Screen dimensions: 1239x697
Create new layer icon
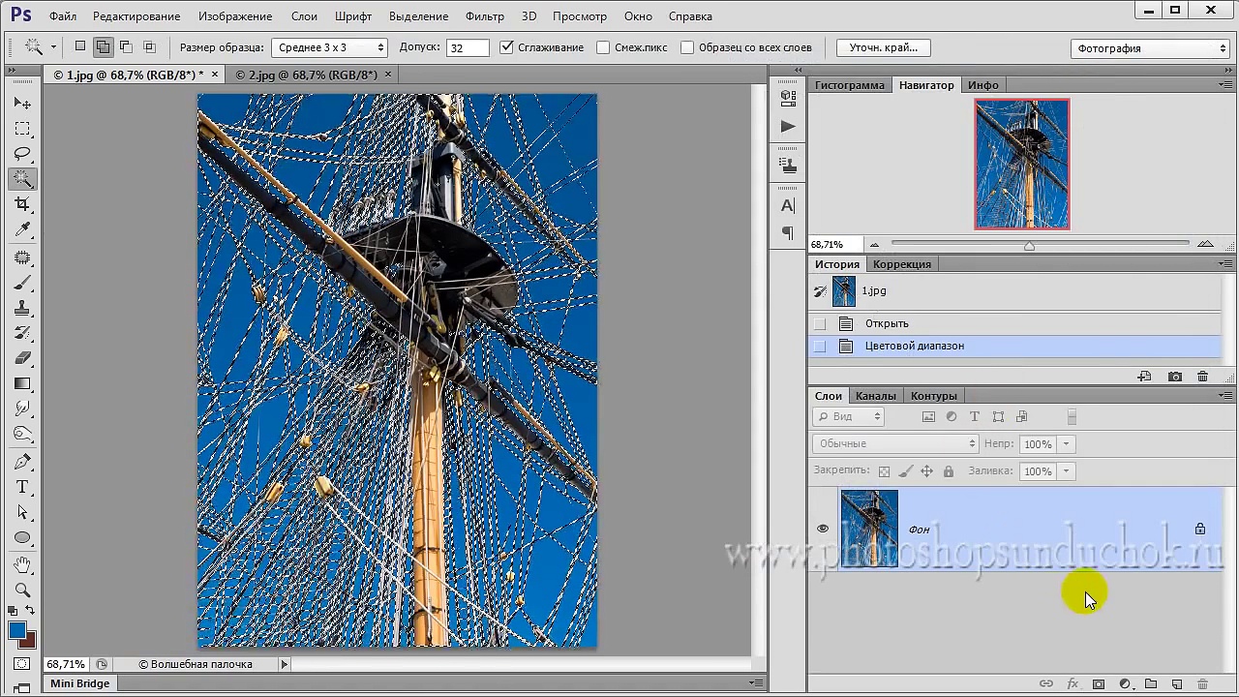click(1177, 684)
